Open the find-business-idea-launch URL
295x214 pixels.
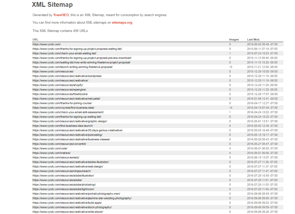[x=63, y=126]
